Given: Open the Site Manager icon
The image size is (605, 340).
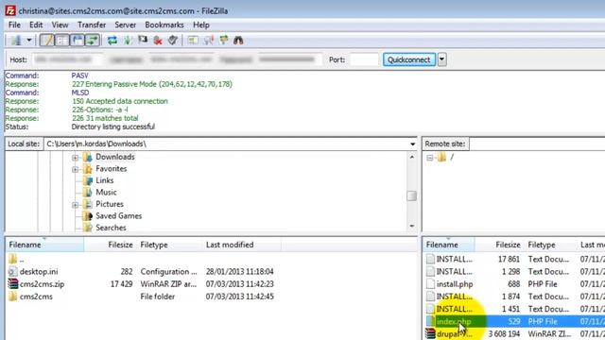Looking at the screenshot, I should (16, 40).
